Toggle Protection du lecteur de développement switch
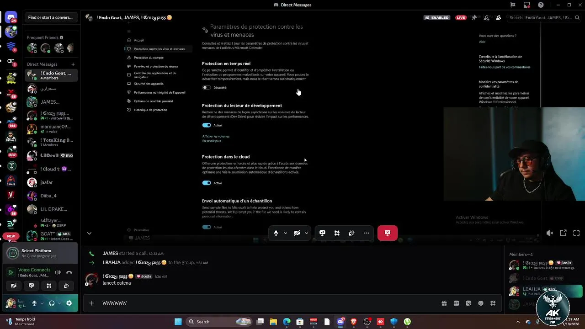 (207, 125)
